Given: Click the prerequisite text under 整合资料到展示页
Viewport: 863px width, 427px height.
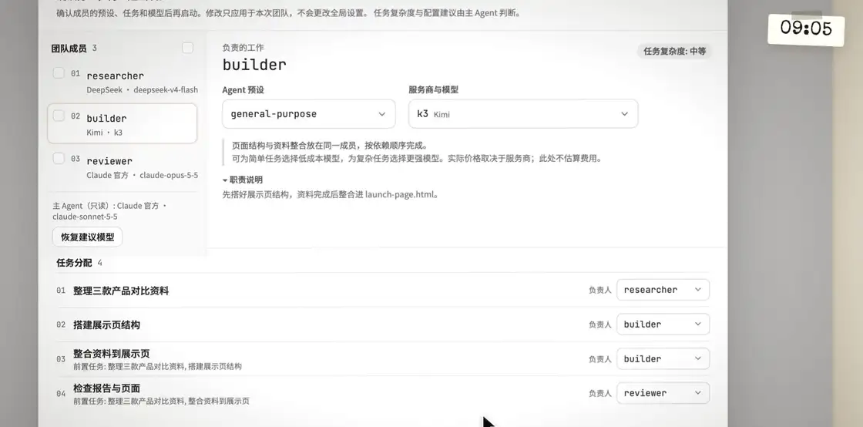Looking at the screenshot, I should tap(157, 366).
